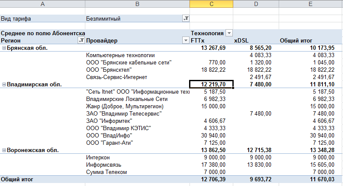Screen dimensions: 343x186
Task: Click provider ООО "ВладИнфо"
Action: [x=109, y=136]
